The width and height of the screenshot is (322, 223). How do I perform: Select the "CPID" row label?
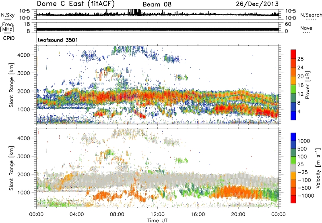[9, 38]
